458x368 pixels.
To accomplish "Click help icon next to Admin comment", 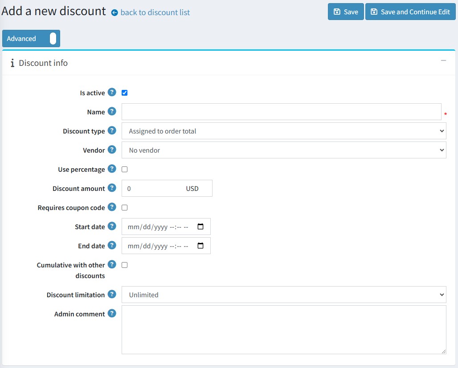I will (112, 314).
